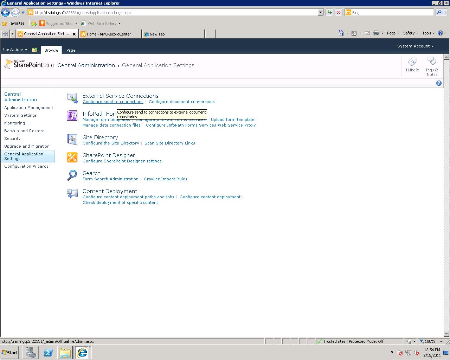This screenshot has width=450, height=360.
Task: Open the External Service Connections icon
Action: point(72,98)
